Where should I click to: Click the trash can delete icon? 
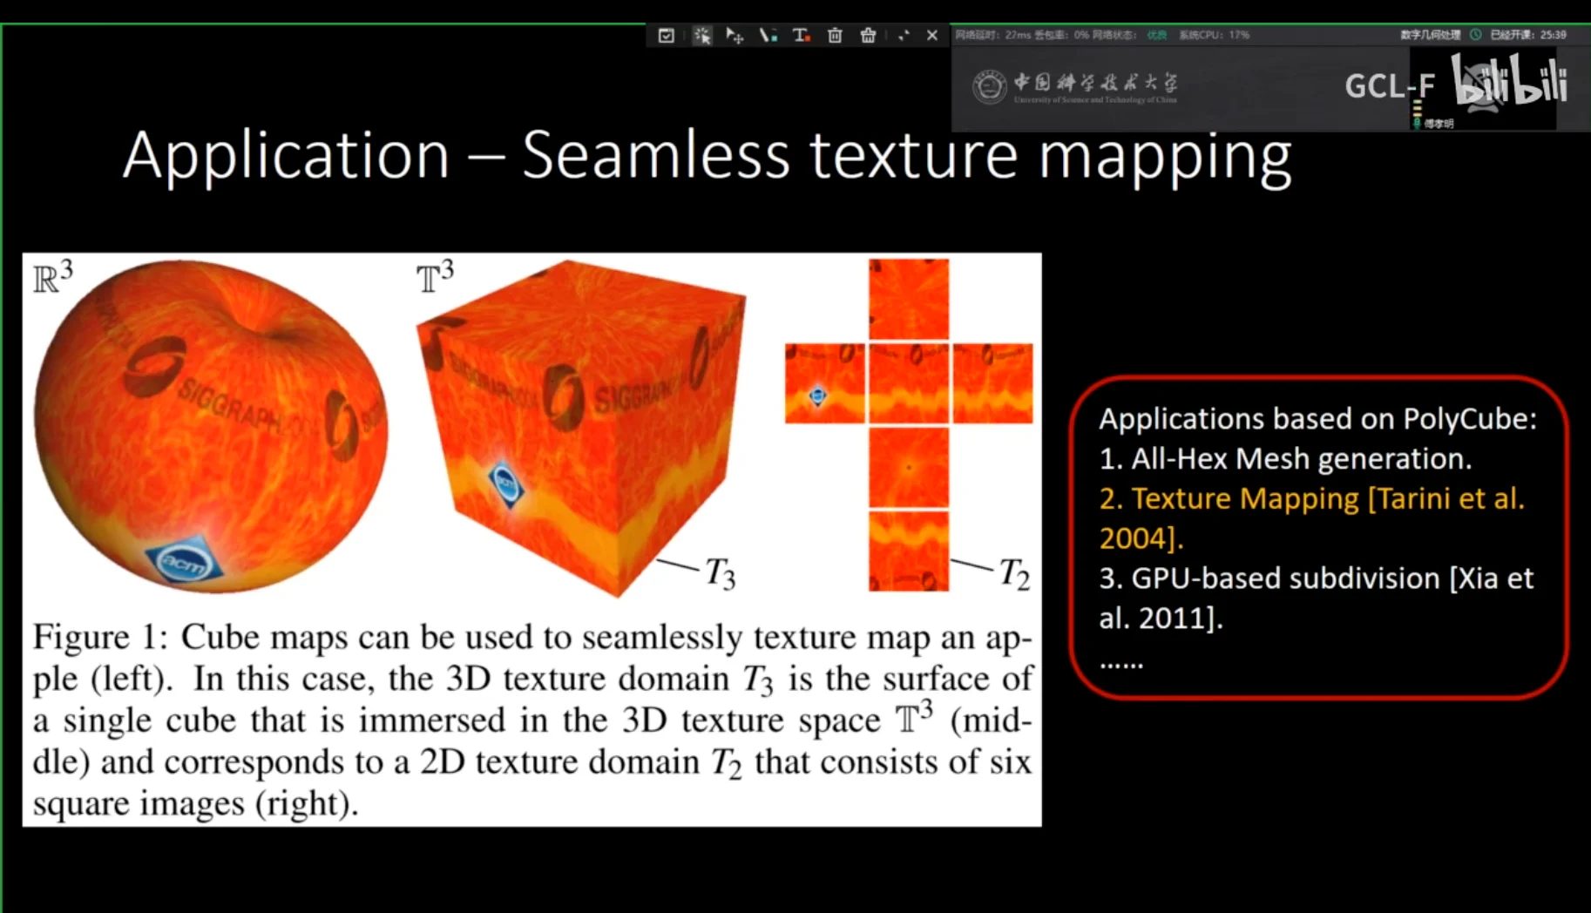click(835, 36)
